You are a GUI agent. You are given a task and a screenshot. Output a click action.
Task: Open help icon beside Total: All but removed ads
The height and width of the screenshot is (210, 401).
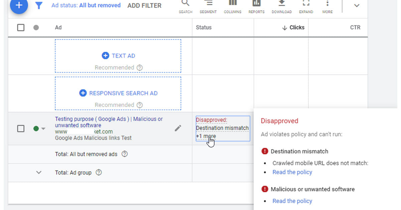tap(125, 154)
